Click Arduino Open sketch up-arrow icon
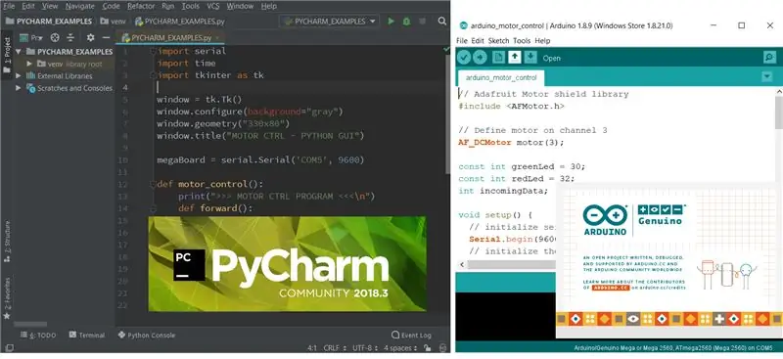Screen dimensions: 783x359 515,58
